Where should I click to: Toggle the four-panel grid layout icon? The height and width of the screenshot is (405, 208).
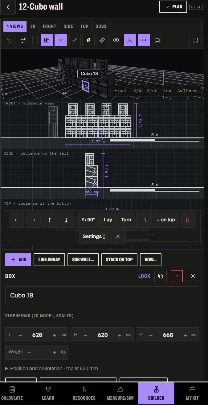coord(47,40)
